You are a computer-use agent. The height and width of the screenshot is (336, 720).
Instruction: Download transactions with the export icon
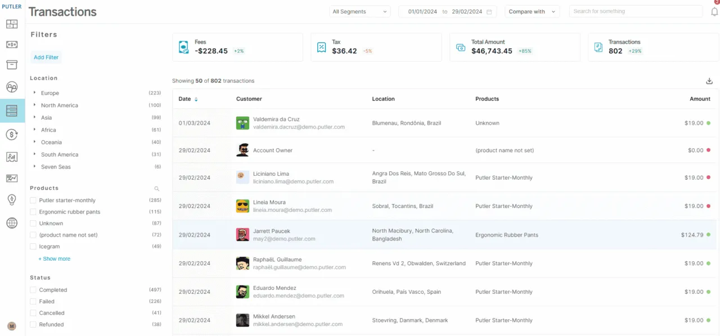(709, 81)
